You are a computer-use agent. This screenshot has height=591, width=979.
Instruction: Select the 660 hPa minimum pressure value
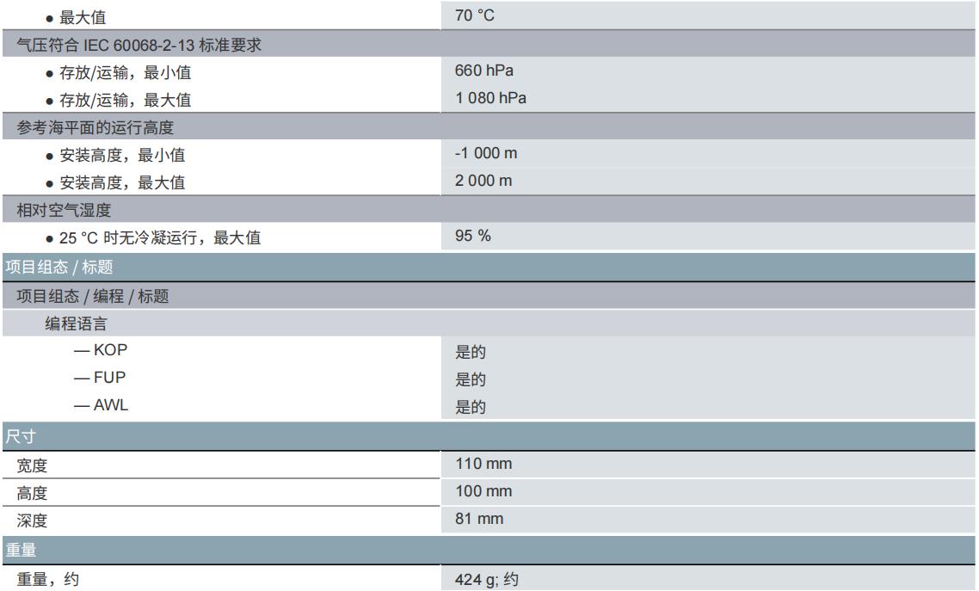(484, 71)
